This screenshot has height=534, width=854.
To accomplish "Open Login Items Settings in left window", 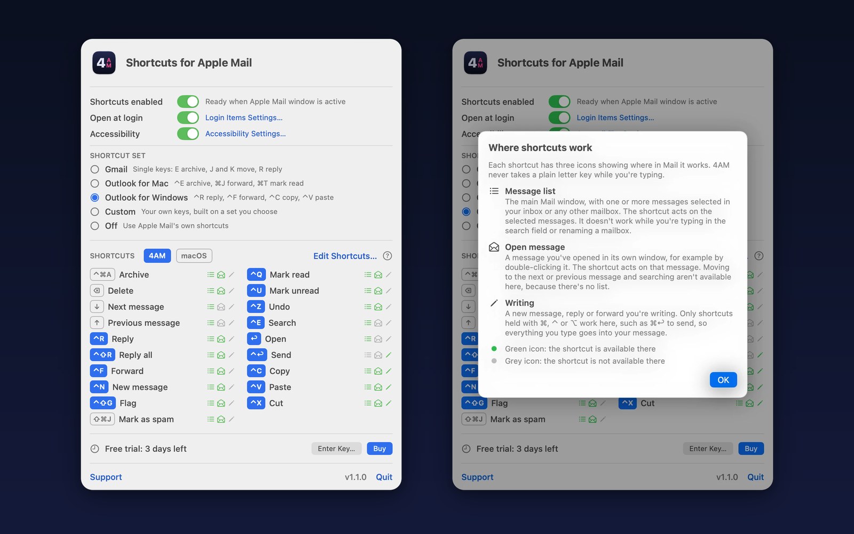I will [244, 117].
